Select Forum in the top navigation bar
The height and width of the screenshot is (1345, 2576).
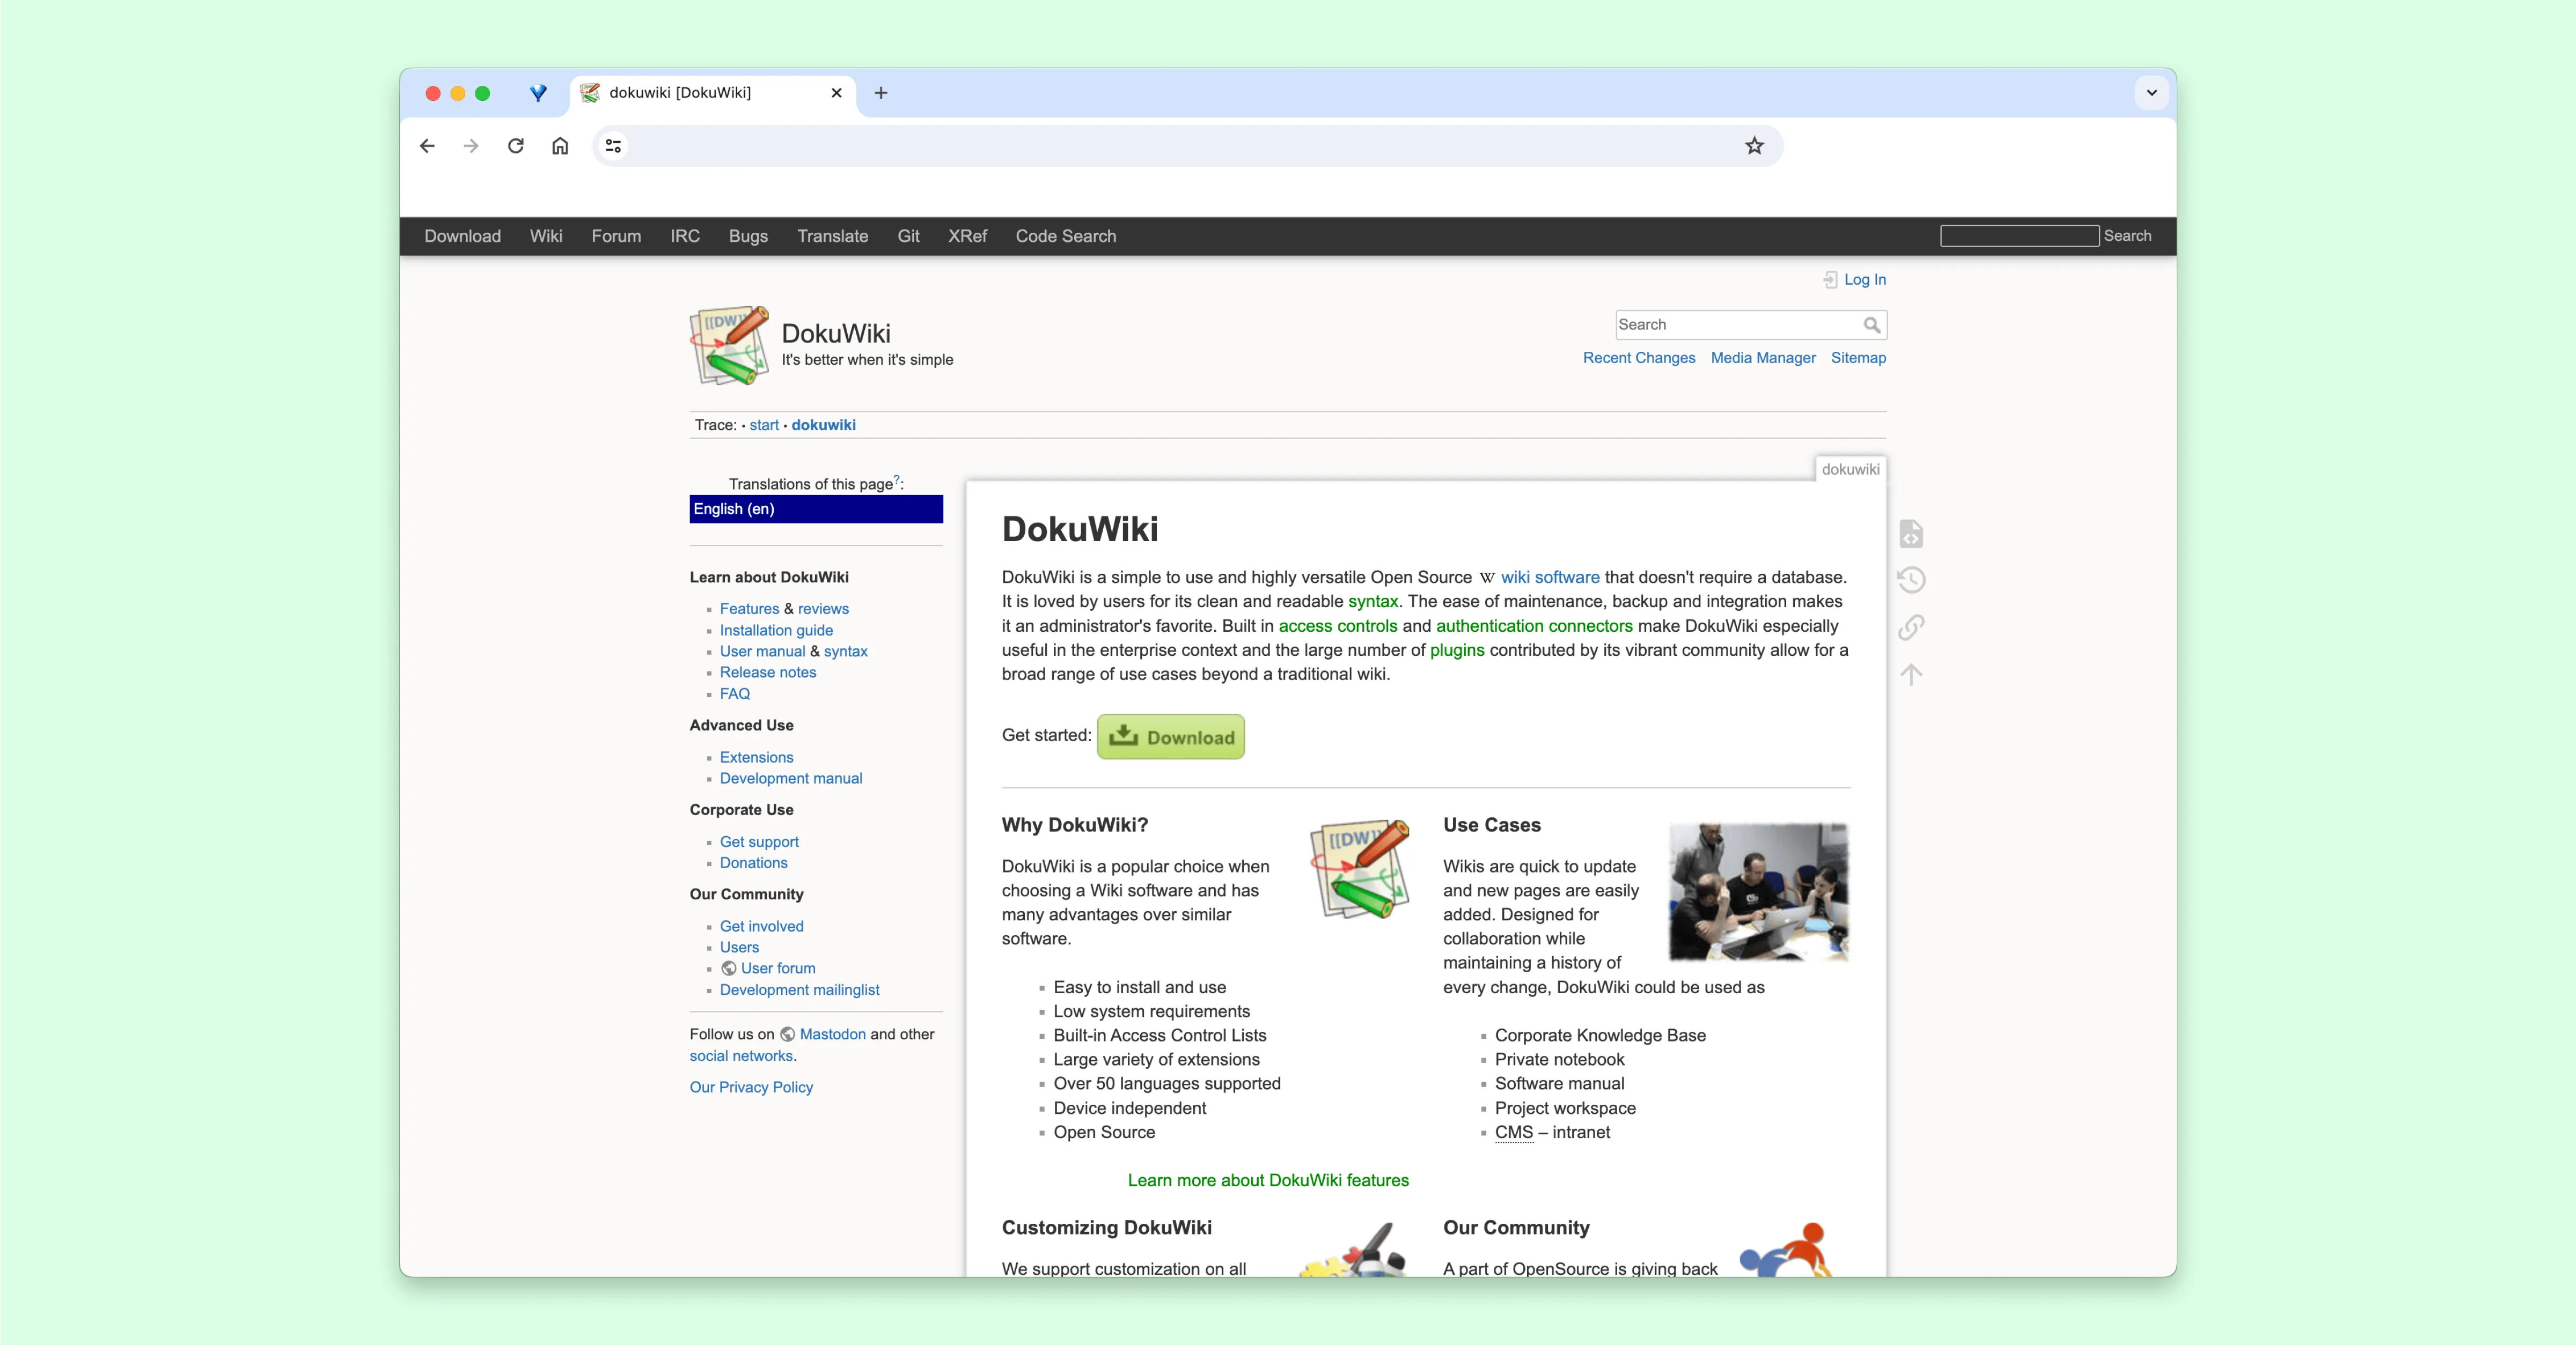[616, 236]
